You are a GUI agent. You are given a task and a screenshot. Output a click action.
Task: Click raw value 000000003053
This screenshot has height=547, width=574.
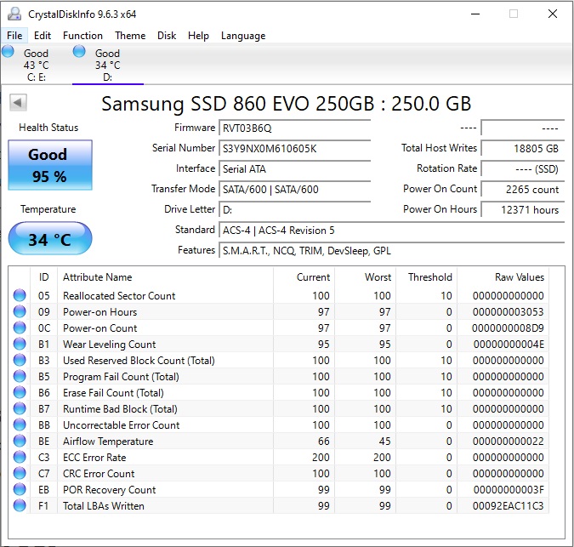[509, 312]
